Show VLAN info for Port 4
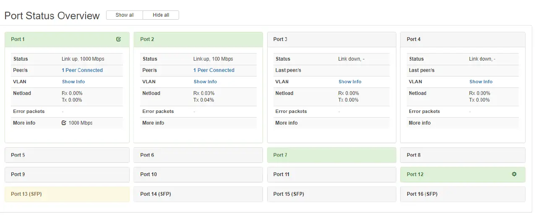 [x=481, y=82]
